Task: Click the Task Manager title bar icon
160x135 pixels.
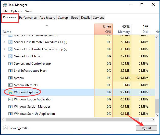Action: (4, 5)
